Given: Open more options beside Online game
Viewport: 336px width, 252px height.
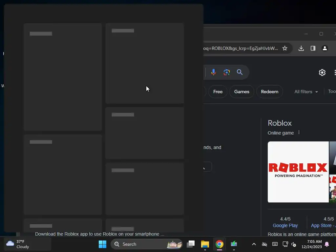Looking at the screenshot, I should click(x=299, y=133).
